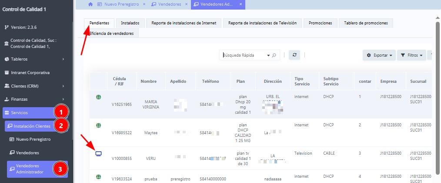Viewport: 441px width, 183px height.
Task: Select Reporte de instalaciones de Televisión tab
Action: point(262,23)
